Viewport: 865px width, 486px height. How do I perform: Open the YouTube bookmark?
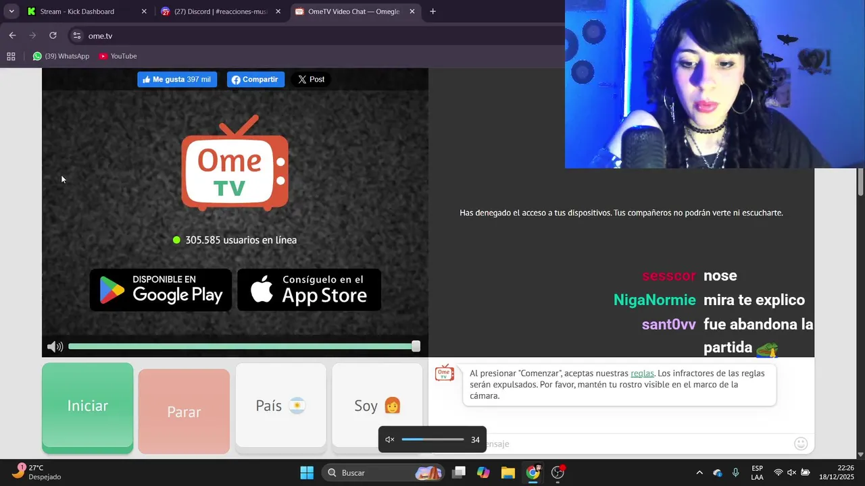tap(118, 56)
